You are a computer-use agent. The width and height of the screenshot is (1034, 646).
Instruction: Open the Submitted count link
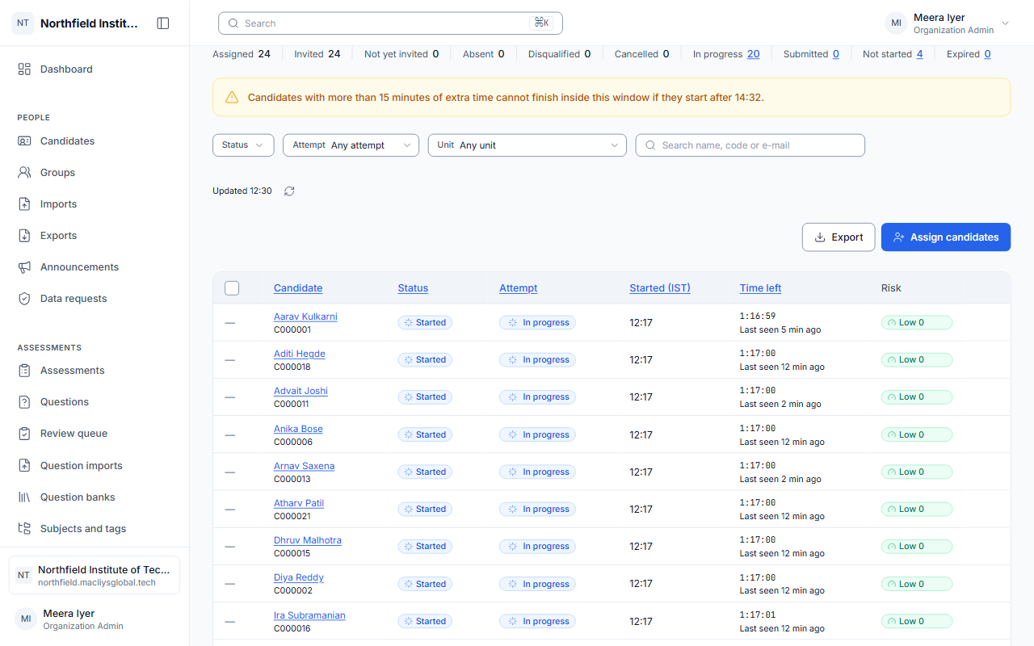[x=836, y=54]
